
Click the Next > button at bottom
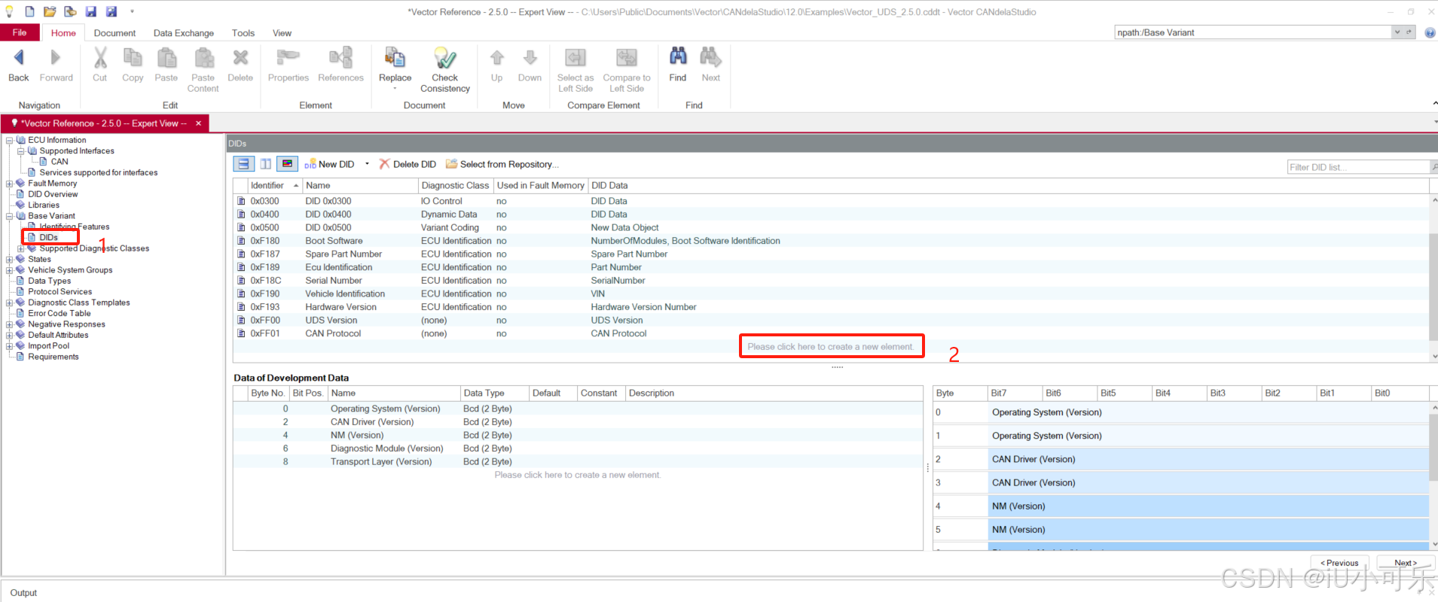1406,563
